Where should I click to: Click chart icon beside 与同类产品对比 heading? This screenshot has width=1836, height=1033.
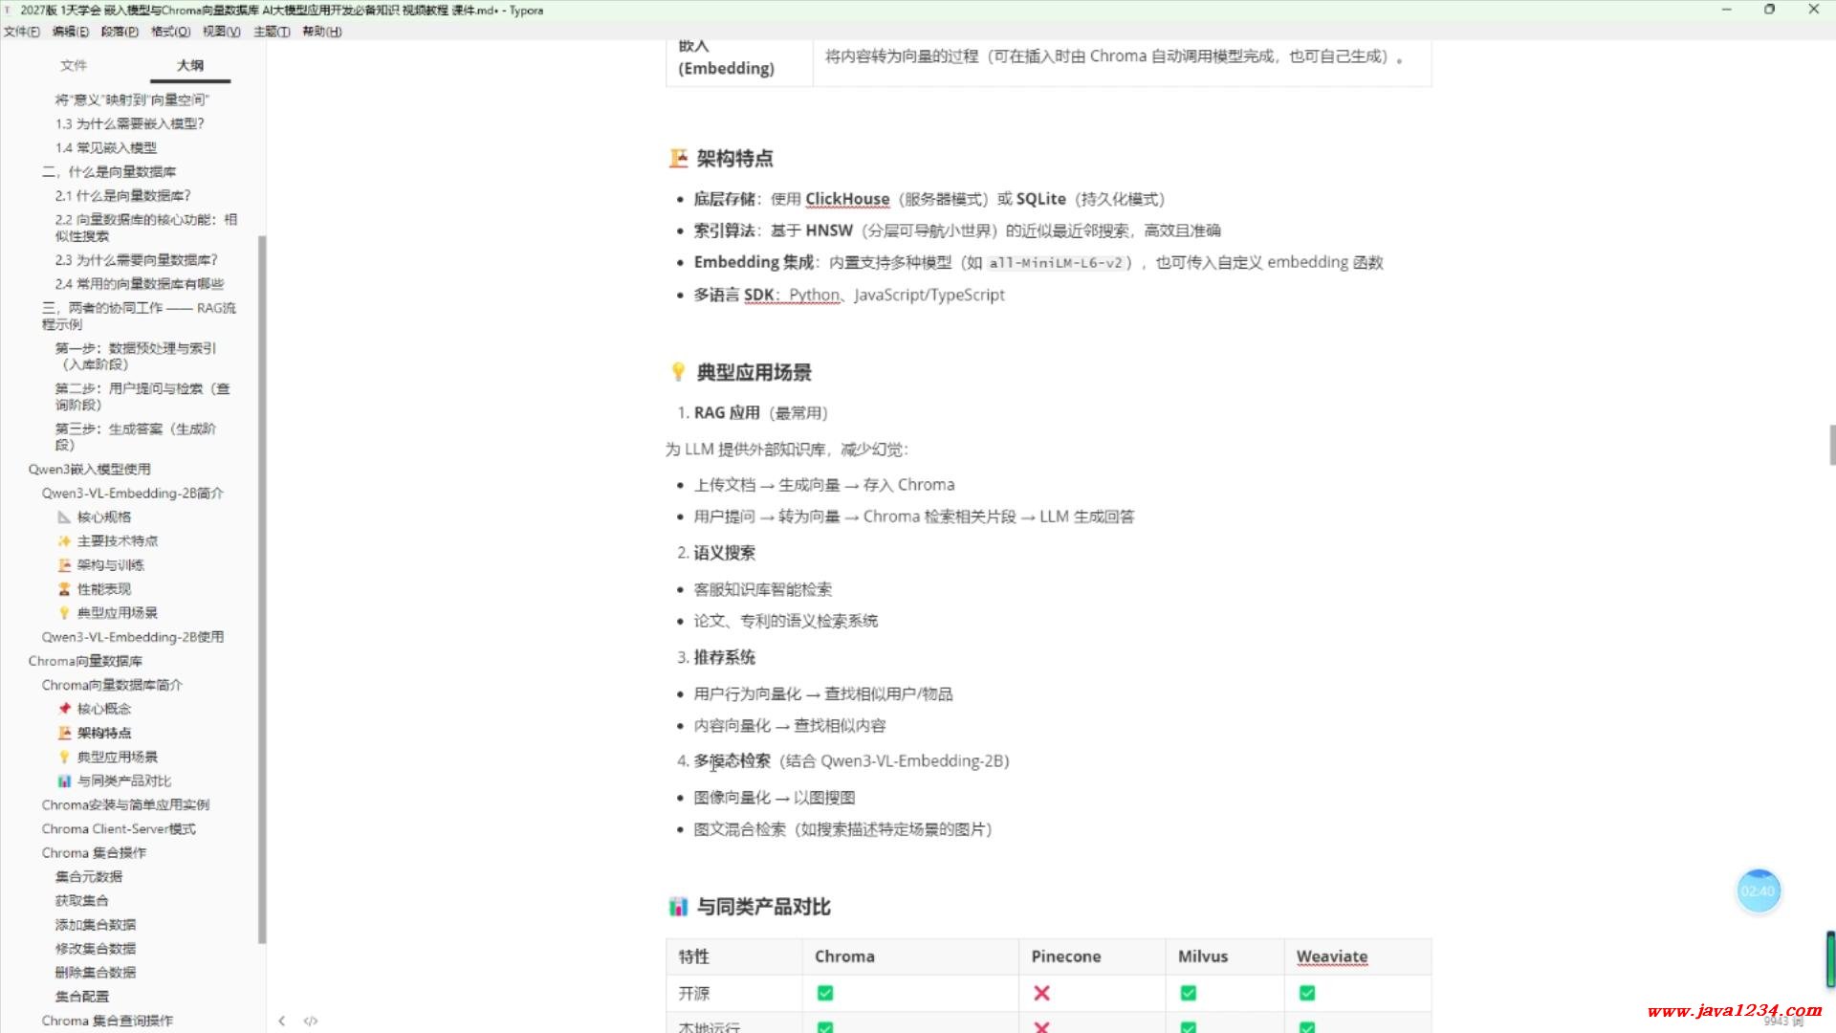678,907
